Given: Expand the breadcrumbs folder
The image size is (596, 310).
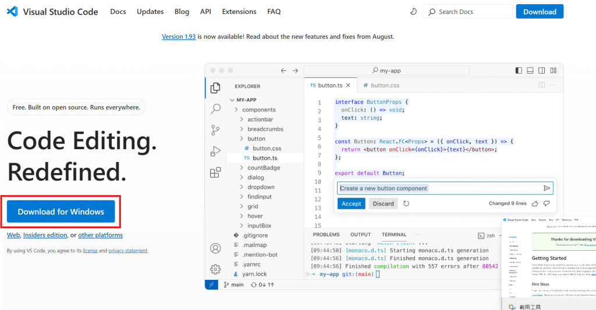Looking at the screenshot, I should (242, 129).
